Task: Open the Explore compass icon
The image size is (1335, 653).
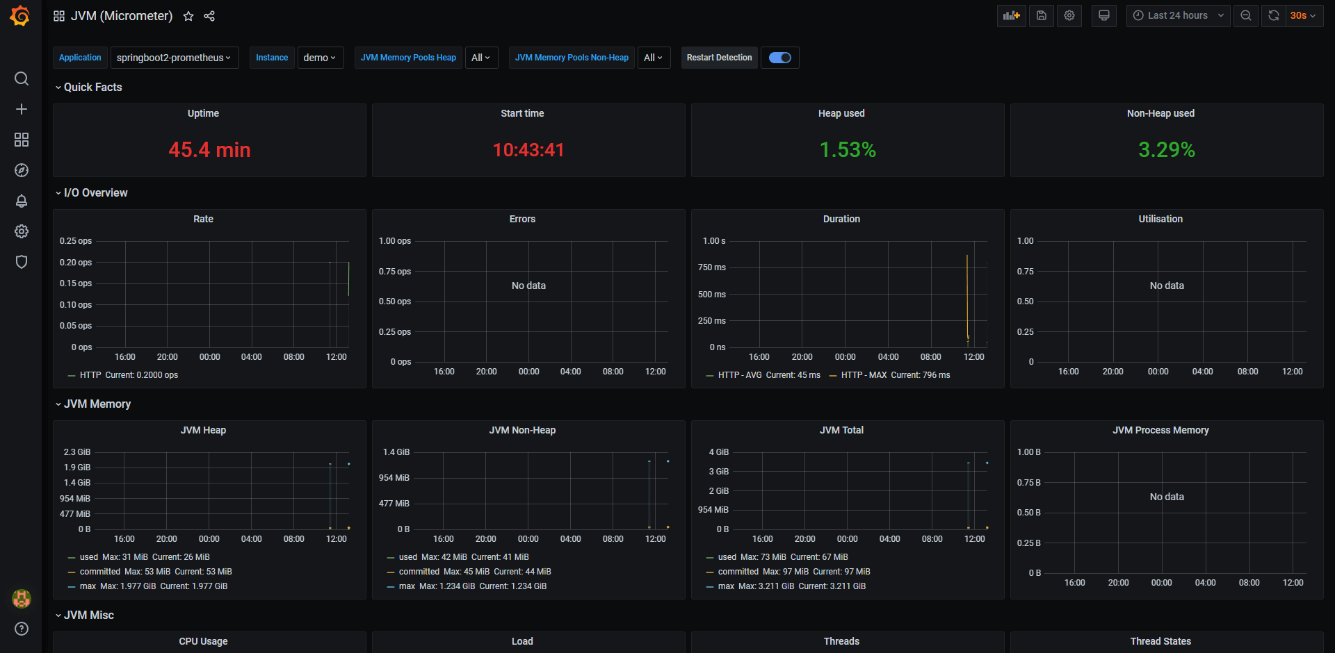Action: click(x=22, y=170)
